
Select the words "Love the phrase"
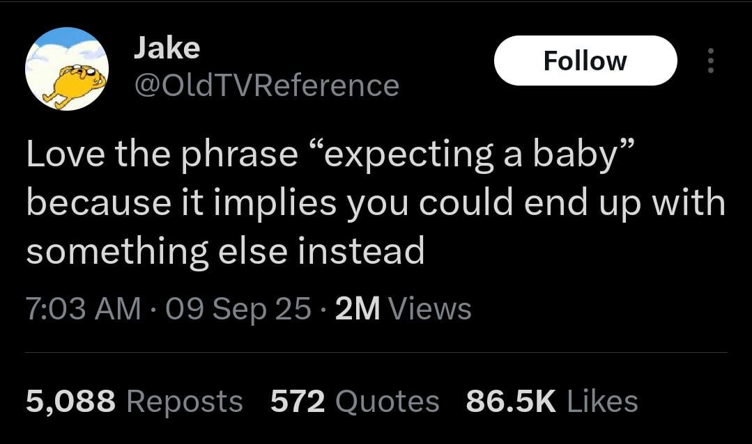pos(162,154)
